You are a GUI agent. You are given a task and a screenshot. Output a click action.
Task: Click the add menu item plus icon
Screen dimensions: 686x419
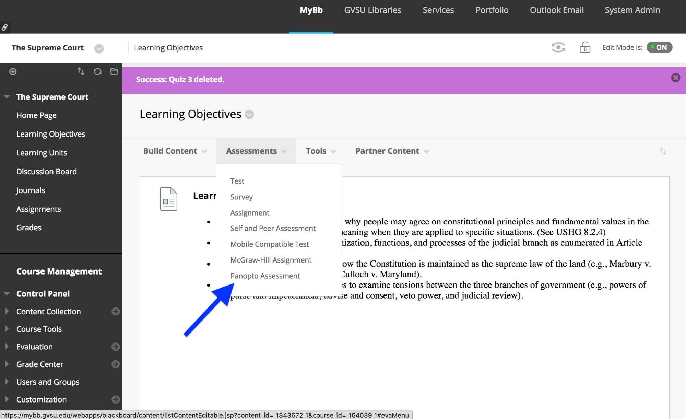(x=13, y=72)
